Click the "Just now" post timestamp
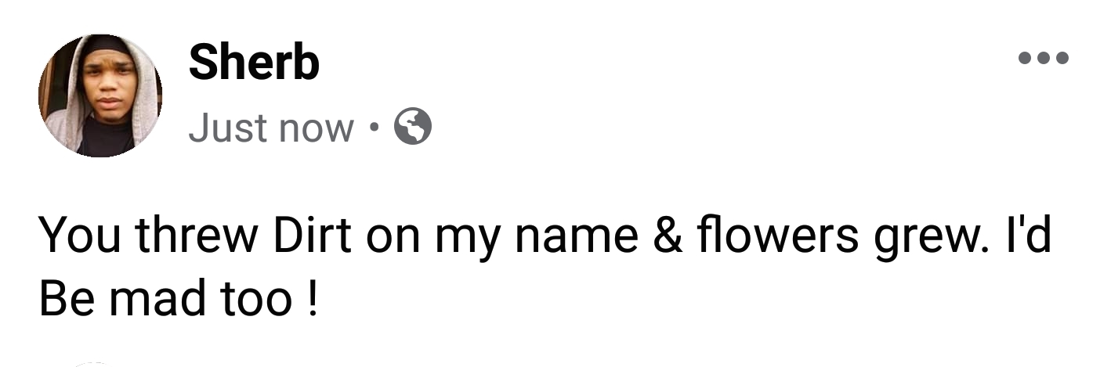 point(271,128)
